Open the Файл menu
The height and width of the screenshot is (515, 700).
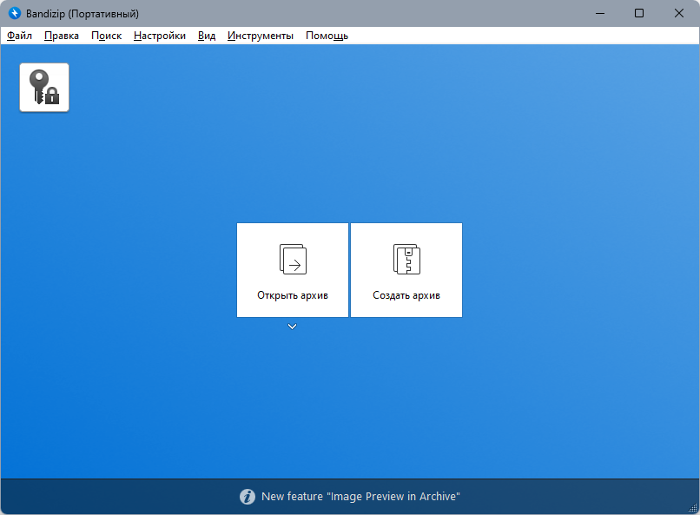20,36
